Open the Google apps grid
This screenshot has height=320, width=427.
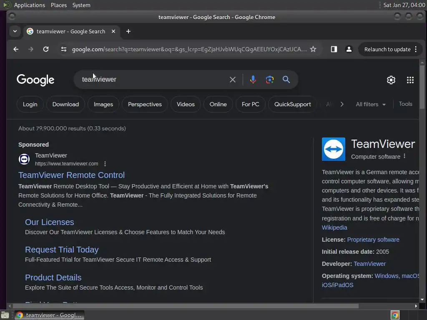410,80
